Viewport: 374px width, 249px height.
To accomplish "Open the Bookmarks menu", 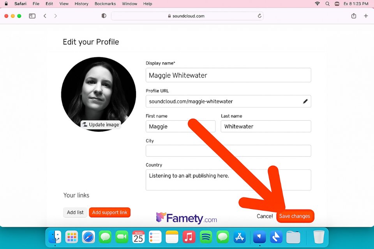I will coord(105,4).
